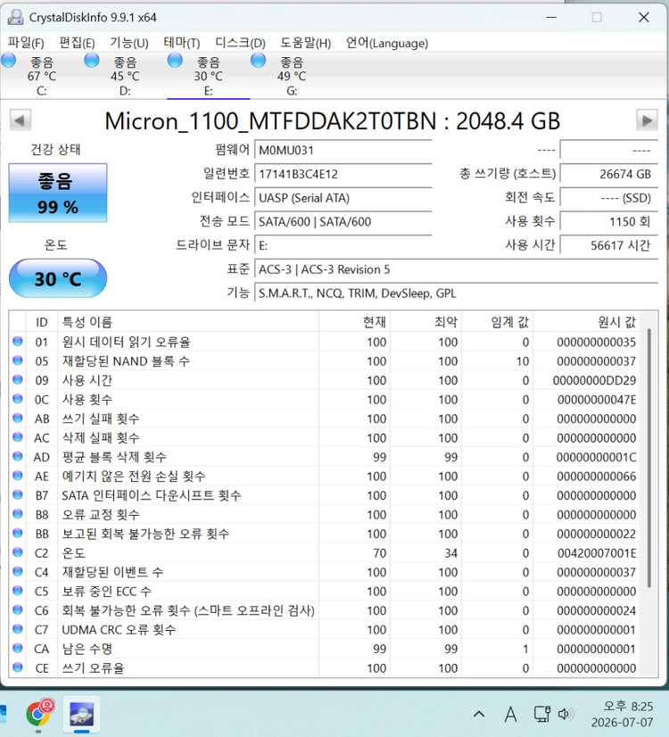Image resolution: width=669 pixels, height=737 pixels.
Task: Select the G: drive tab at 49 °C
Action: [x=292, y=75]
